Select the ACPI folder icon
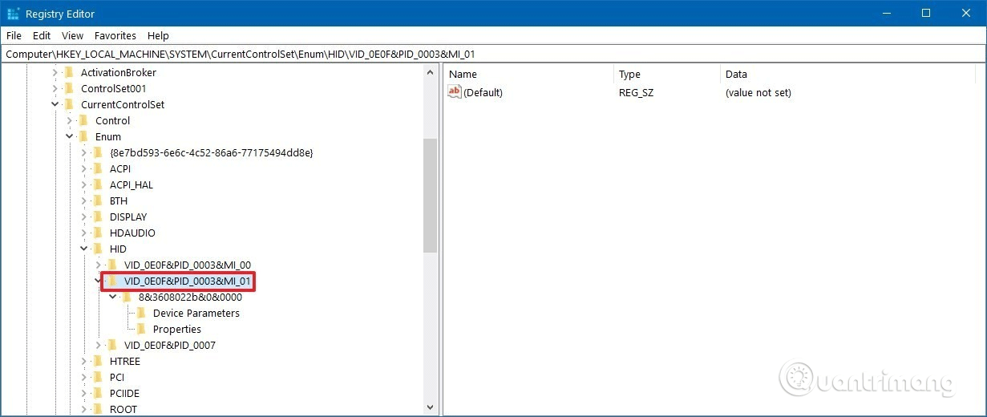Viewport: 987px width, 417px height. click(99, 168)
